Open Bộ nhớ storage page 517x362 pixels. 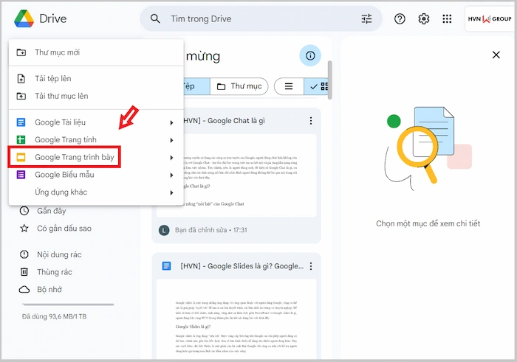[x=49, y=289]
